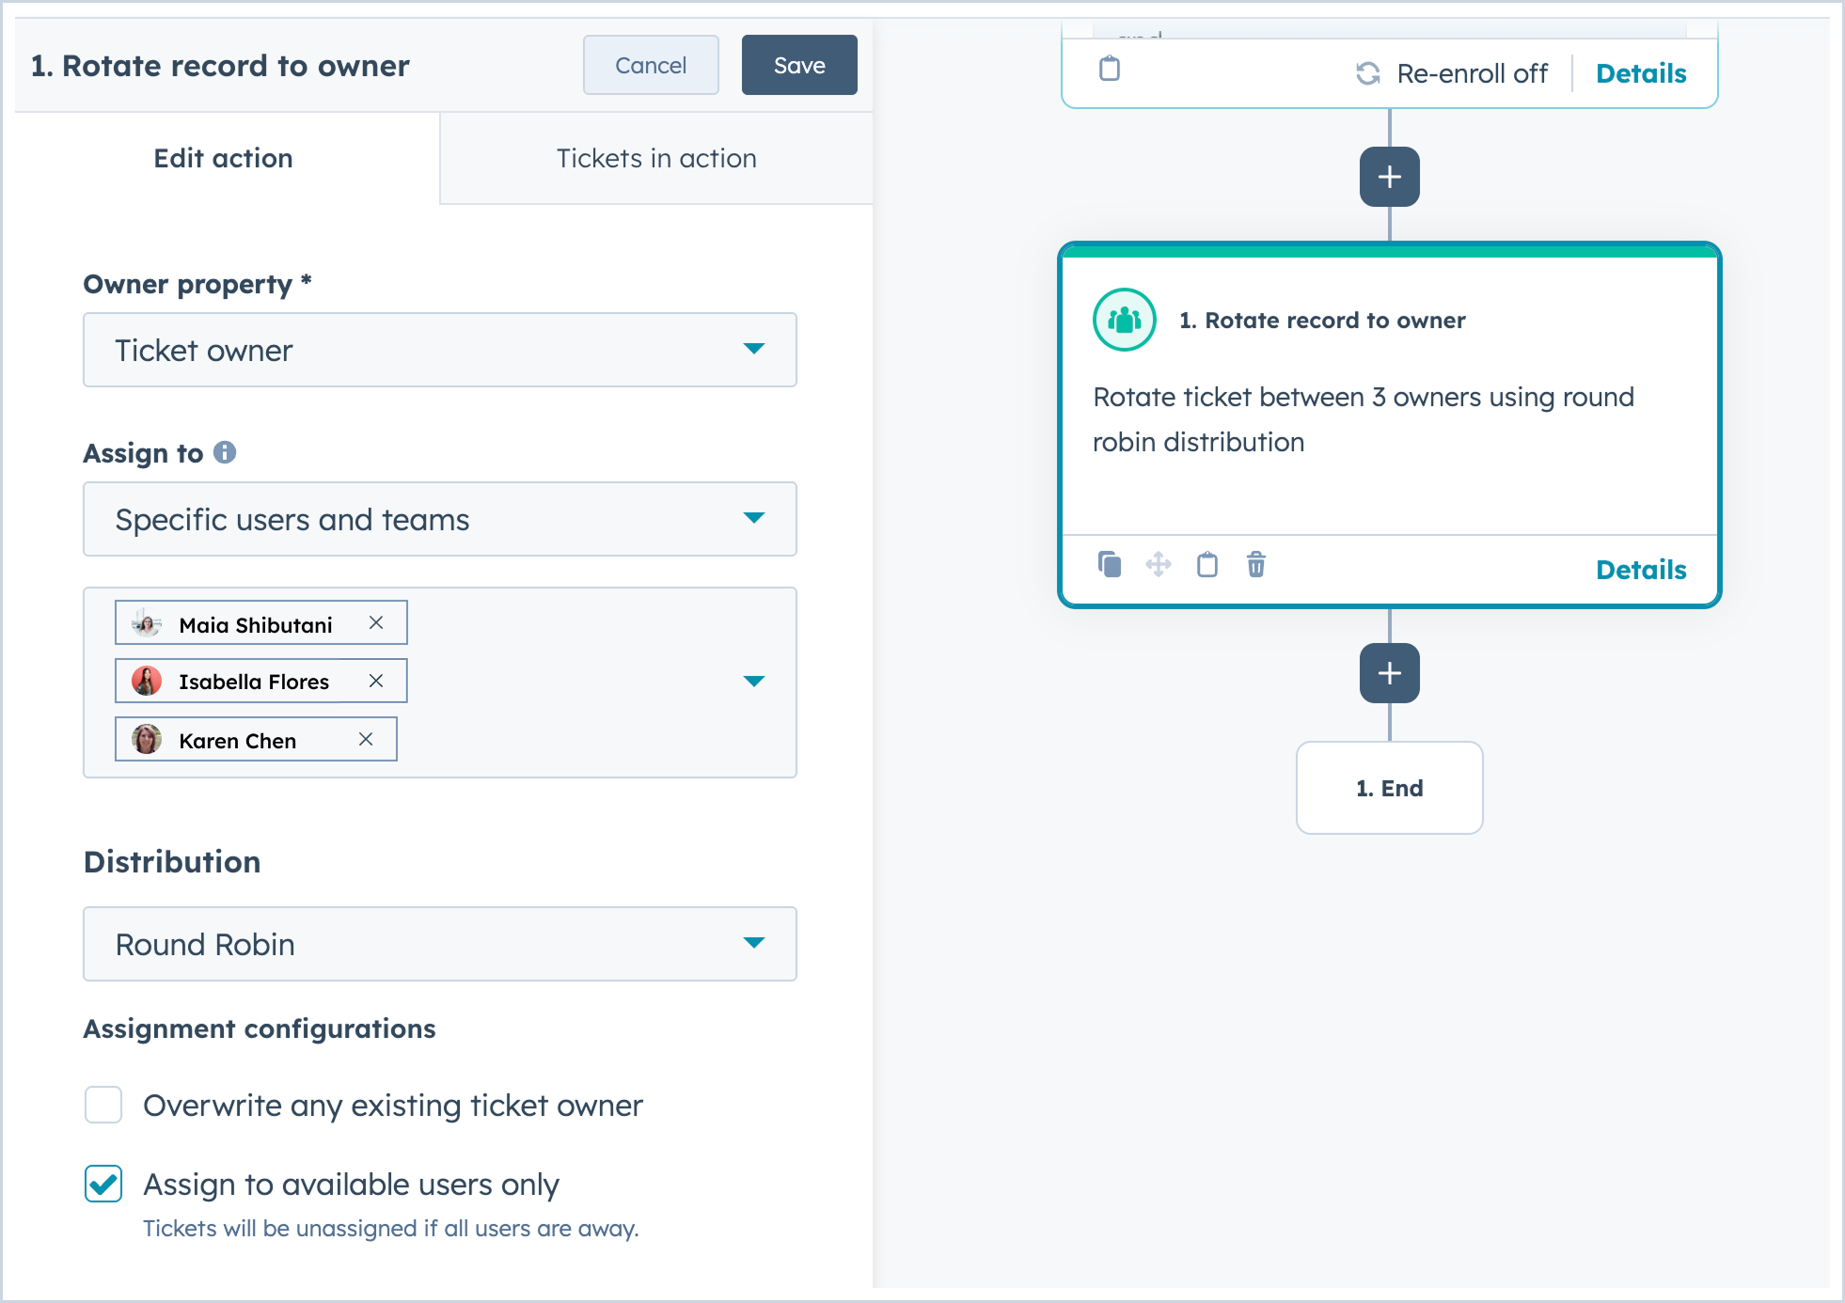Screen dimensions: 1845x1303
Task: Click clipboard icon on Rotate record card
Action: click(x=1207, y=564)
